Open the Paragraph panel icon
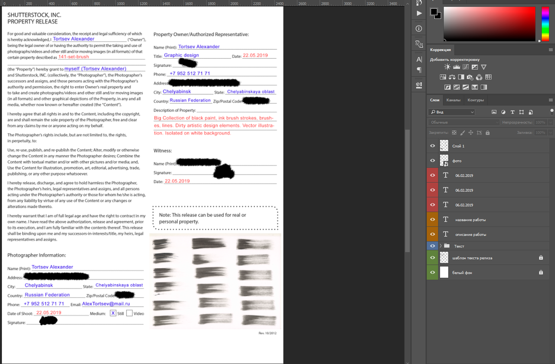Viewport: 555px width, 364px height. coord(419,70)
